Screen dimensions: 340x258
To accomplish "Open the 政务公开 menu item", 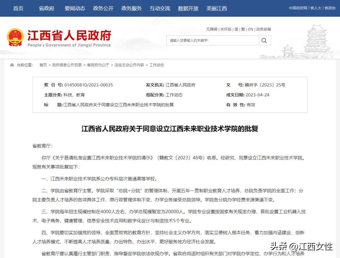I will pyautogui.click(x=103, y=9).
